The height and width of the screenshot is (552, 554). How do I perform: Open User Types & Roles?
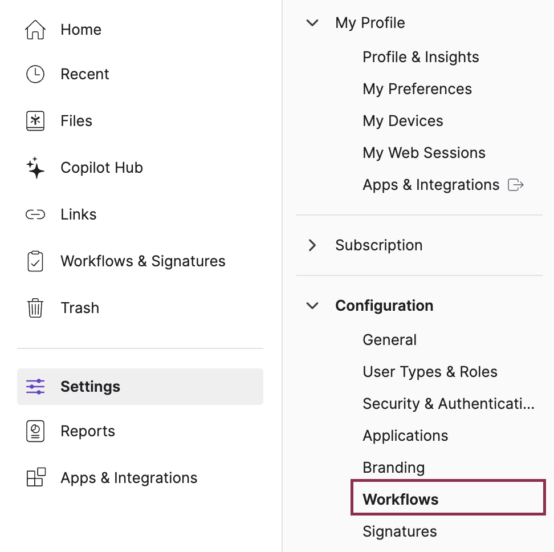click(x=430, y=372)
